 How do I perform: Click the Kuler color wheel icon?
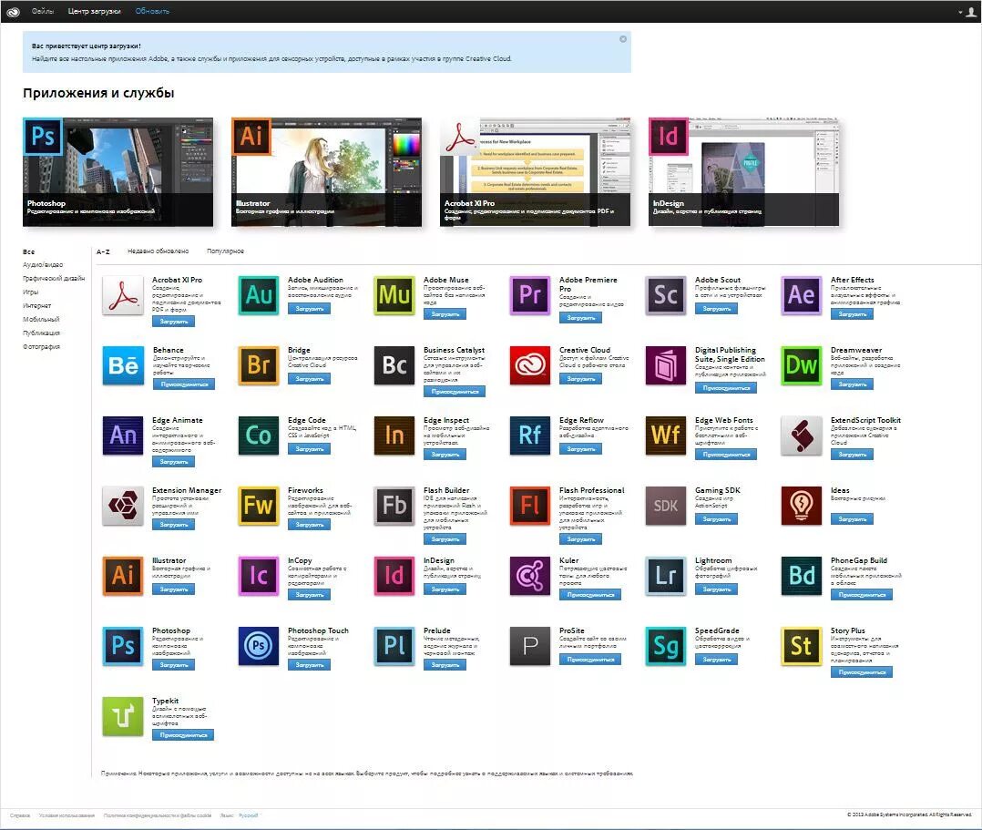[530, 576]
